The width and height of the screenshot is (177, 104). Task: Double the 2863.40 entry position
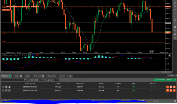171,90
